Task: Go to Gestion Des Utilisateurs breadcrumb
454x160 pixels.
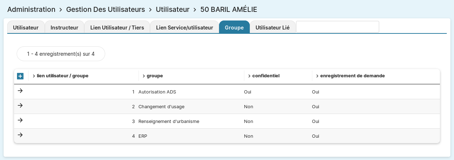Action: (106, 9)
